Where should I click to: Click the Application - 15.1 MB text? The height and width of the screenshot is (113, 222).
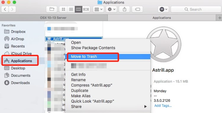point(171,81)
